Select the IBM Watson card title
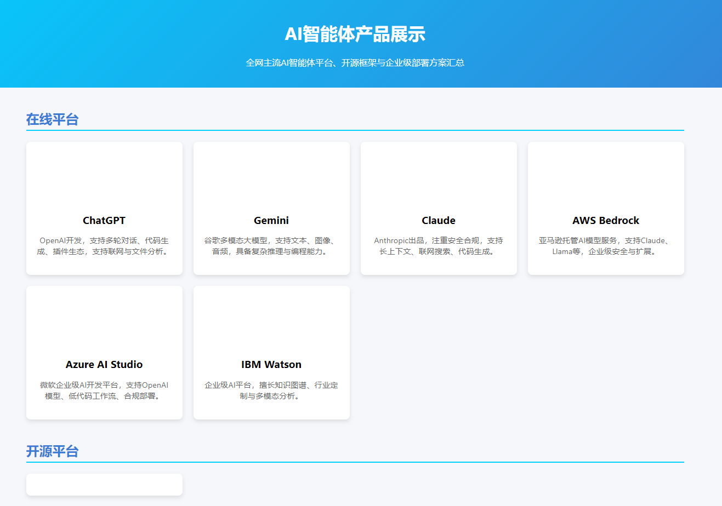This screenshot has width=722, height=506. click(x=271, y=364)
